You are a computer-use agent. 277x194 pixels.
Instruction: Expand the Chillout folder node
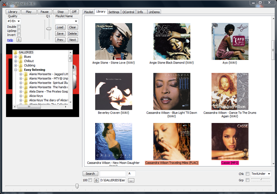(x=16, y=61)
